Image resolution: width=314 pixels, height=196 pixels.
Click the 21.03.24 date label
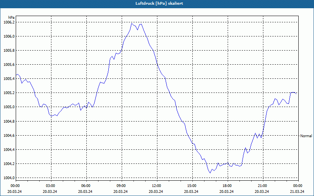(x=297, y=191)
